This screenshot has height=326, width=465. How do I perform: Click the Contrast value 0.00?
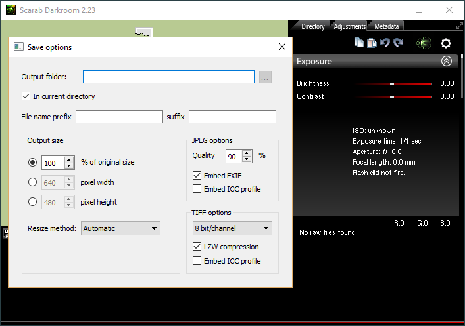coord(447,96)
